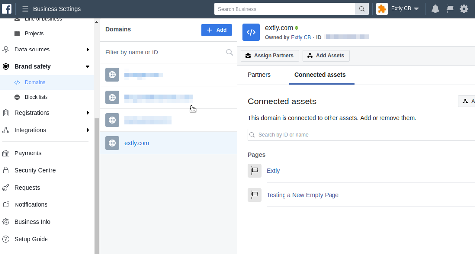Click the Setup Guide question mark icon
This screenshot has height=254, width=475.
click(6, 239)
